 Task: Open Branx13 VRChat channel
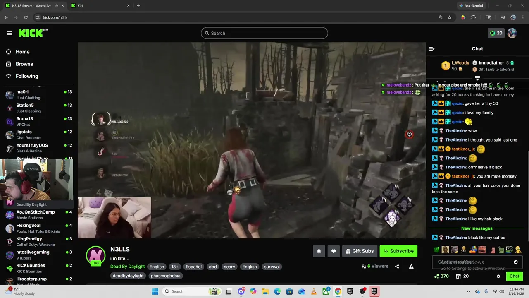(x=38, y=121)
